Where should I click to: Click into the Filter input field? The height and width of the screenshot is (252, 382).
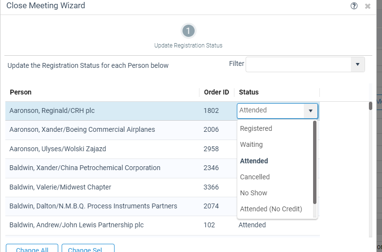(x=299, y=64)
